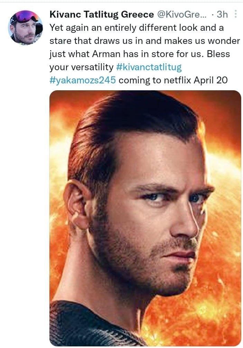Open the three-dot more options menu
This screenshot has height=348, width=243.
pyautogui.click(x=236, y=14)
